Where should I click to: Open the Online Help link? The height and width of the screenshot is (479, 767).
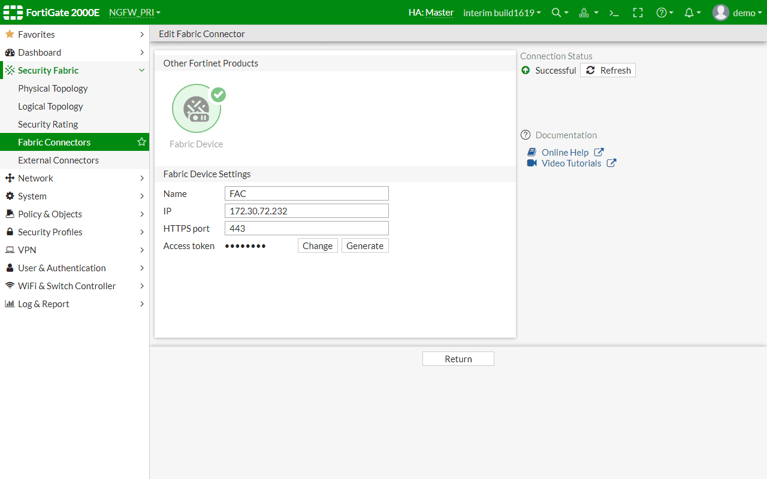[x=565, y=152]
